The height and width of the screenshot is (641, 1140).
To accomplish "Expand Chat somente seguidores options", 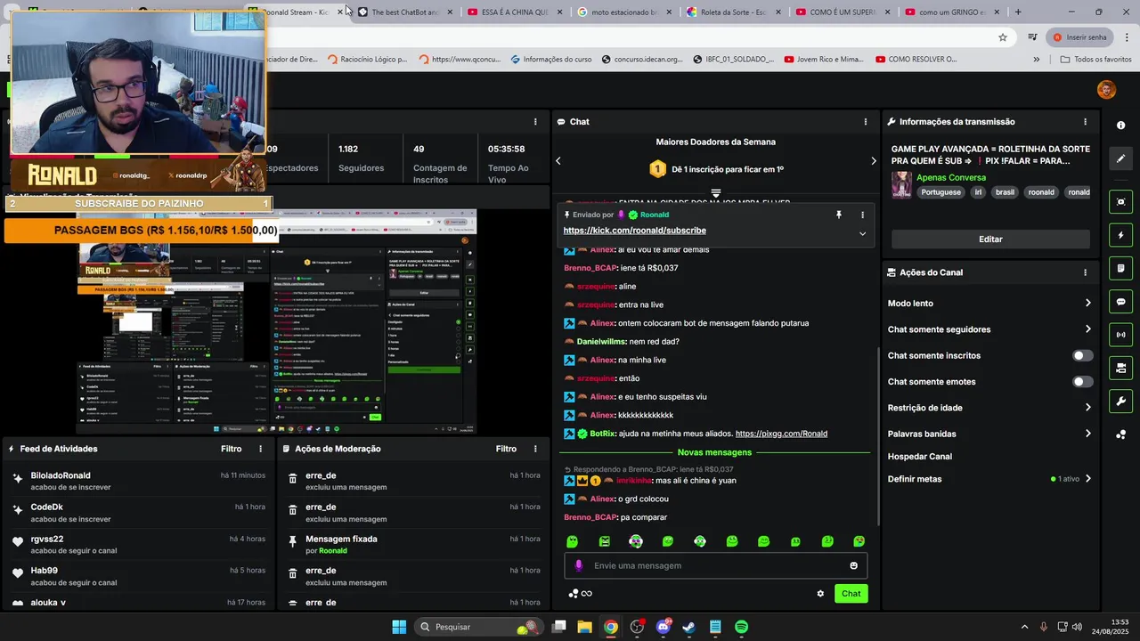I will (x=1087, y=329).
